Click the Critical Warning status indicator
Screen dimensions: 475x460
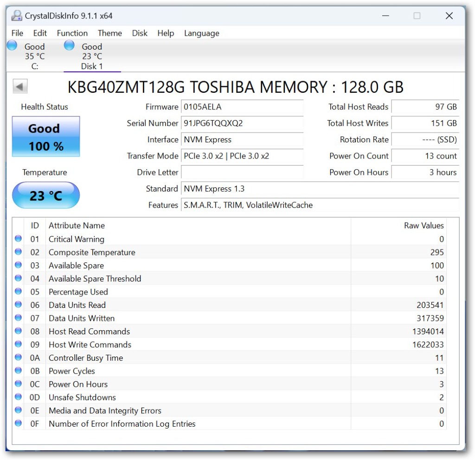[x=18, y=239]
